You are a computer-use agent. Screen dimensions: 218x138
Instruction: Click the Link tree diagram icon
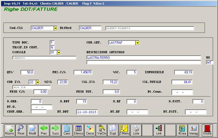coord(159,130)
